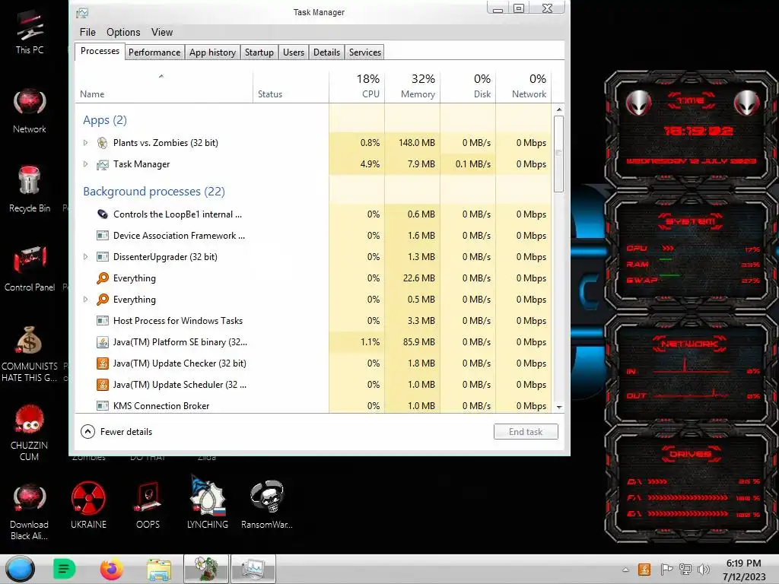Viewport: 779px width, 584px height.
Task: Click the volume speaker tray icon
Action: (704, 570)
